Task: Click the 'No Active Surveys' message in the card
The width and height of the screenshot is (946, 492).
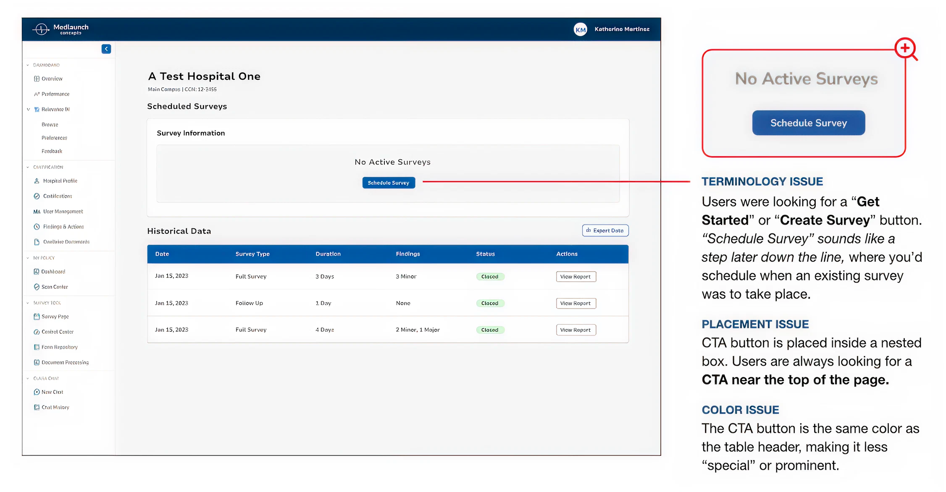Action: [x=393, y=162]
